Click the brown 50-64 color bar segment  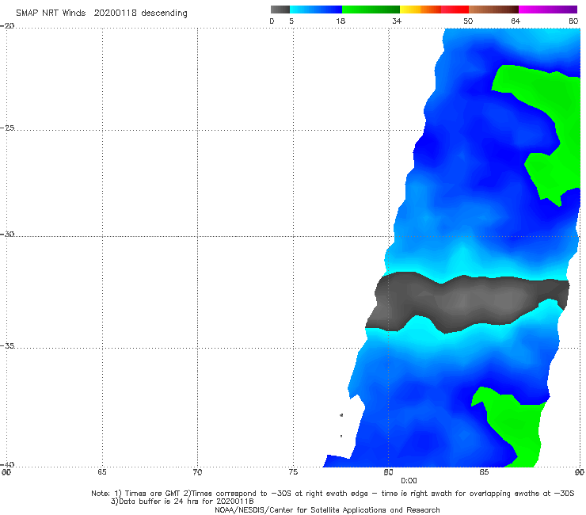[493, 10]
